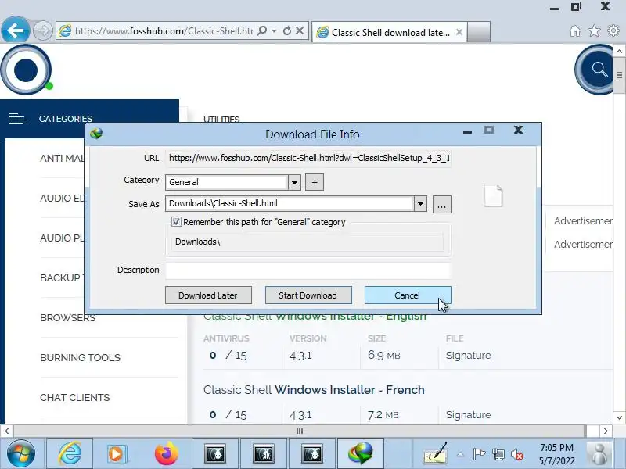Open Classic Shell Windows Installer - French link
Image resolution: width=626 pixels, height=469 pixels.
314,389
